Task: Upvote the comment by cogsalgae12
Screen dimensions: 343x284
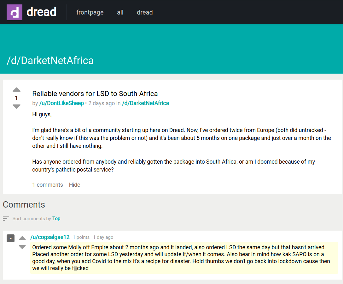Action: 22,238
